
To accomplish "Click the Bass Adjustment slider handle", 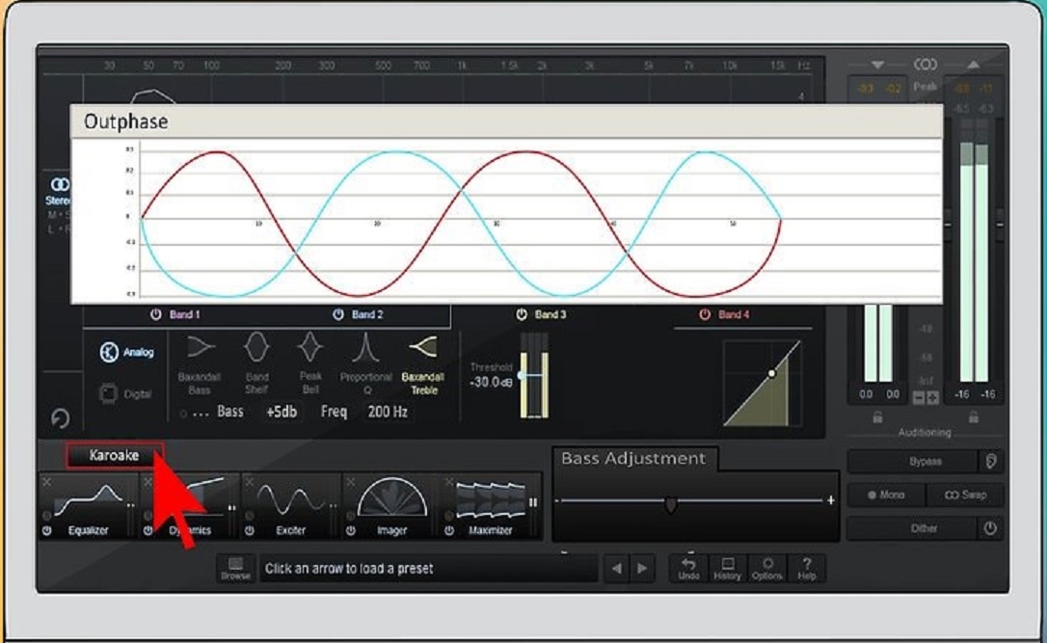I will tap(671, 503).
